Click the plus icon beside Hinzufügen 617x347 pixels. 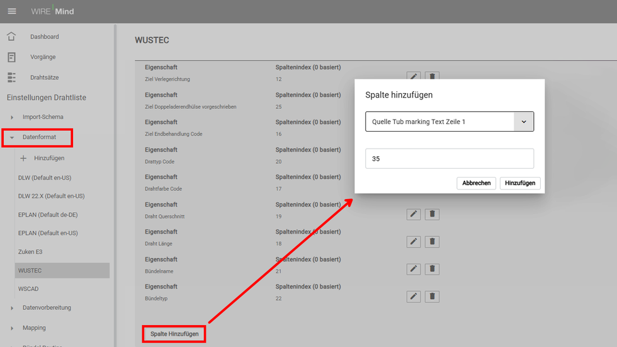tap(23, 158)
